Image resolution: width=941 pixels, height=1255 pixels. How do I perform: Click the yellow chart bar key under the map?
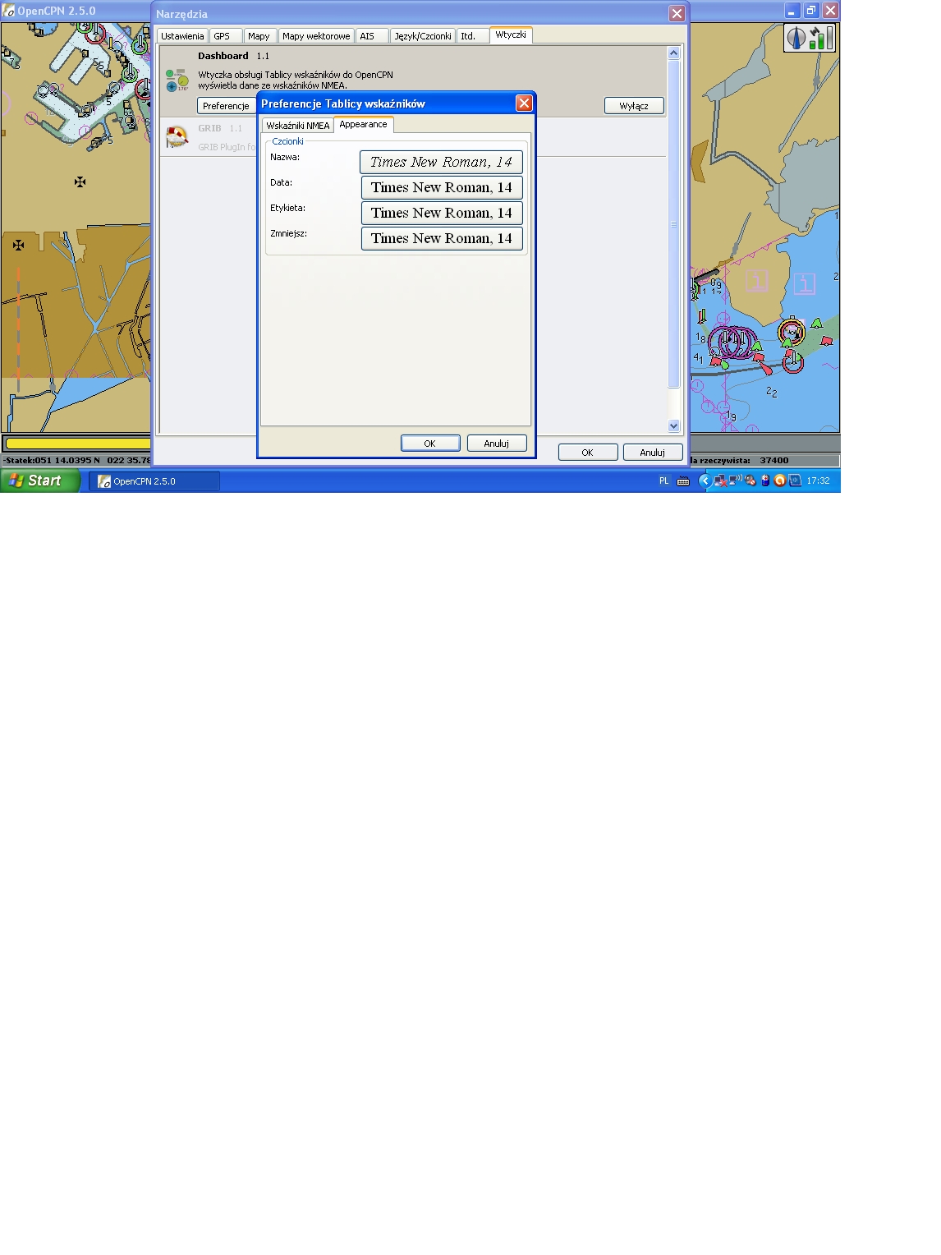pos(78,444)
